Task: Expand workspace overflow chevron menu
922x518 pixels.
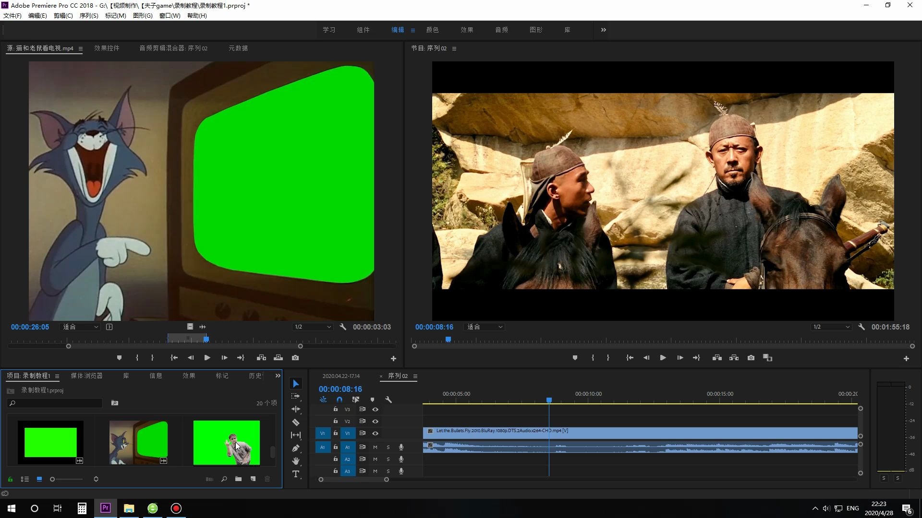Action: pyautogui.click(x=604, y=30)
